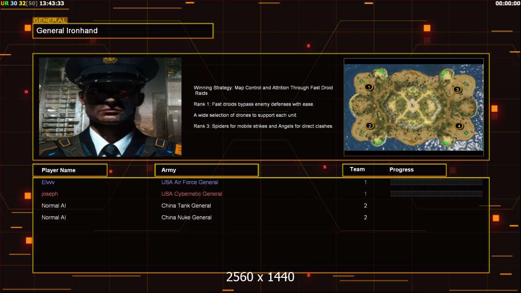This screenshot has width=521, height=293.
Task: Click the General Ironhand portrait image
Action: click(110, 107)
